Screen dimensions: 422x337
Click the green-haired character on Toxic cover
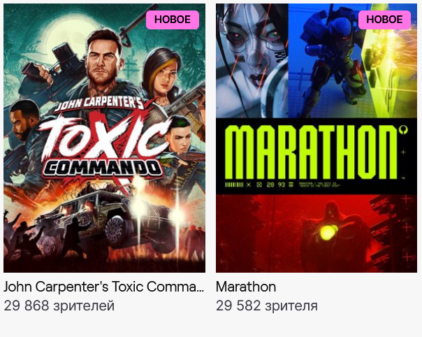(x=180, y=137)
